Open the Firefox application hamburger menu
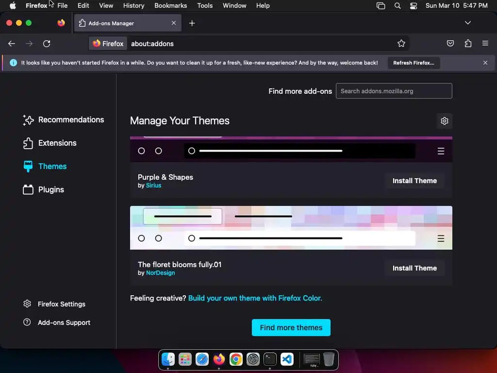Viewport: 497px width, 373px height. point(485,43)
